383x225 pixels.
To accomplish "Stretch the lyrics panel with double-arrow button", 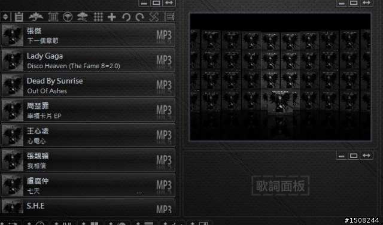I will 366,156.
